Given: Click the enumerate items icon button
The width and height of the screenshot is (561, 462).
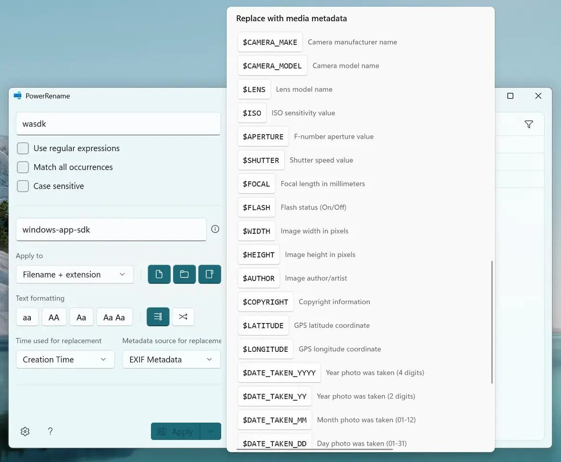Looking at the screenshot, I should click(x=158, y=317).
